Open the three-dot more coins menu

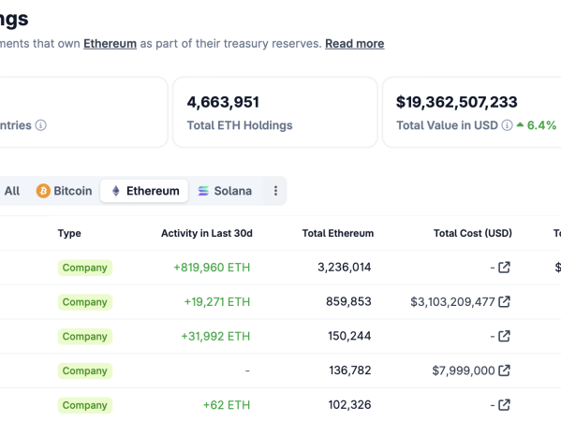[x=275, y=191]
